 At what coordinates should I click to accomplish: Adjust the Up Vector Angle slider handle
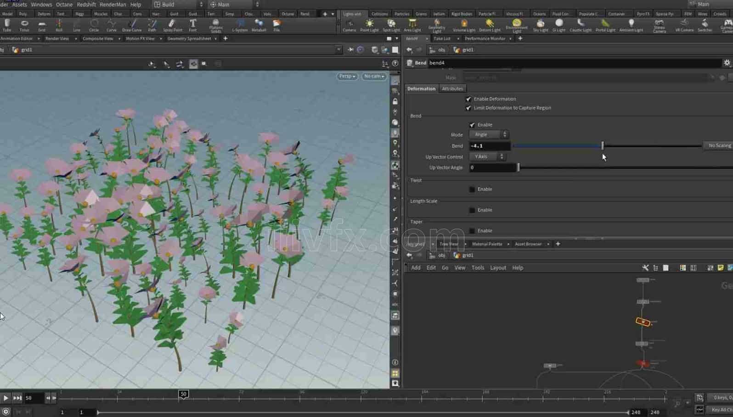coord(519,167)
